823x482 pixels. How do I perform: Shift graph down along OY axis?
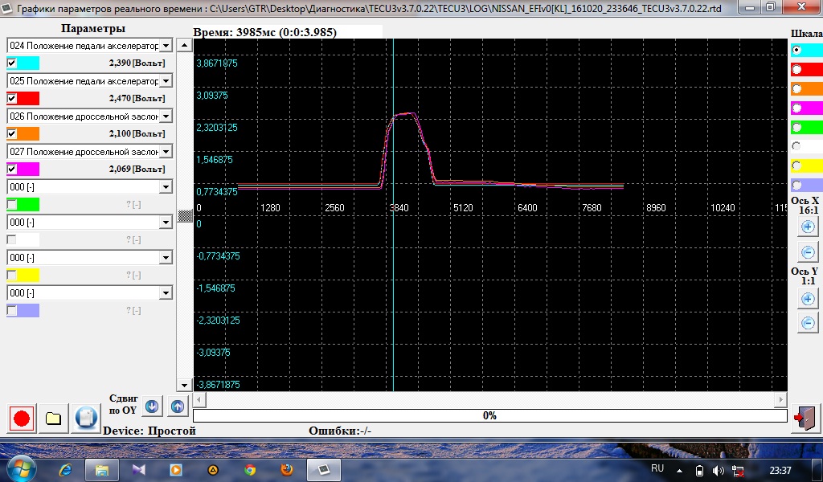click(152, 406)
